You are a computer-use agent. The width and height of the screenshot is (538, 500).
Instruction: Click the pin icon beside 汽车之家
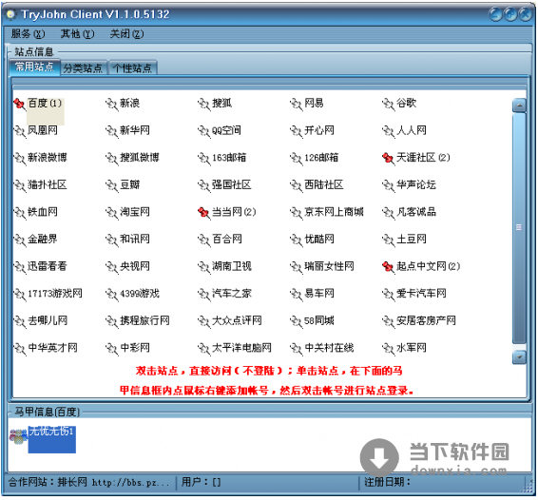coord(203,294)
